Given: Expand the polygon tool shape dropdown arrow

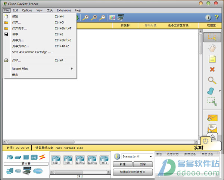Looking at the screenshot, I should (x=220, y=91).
